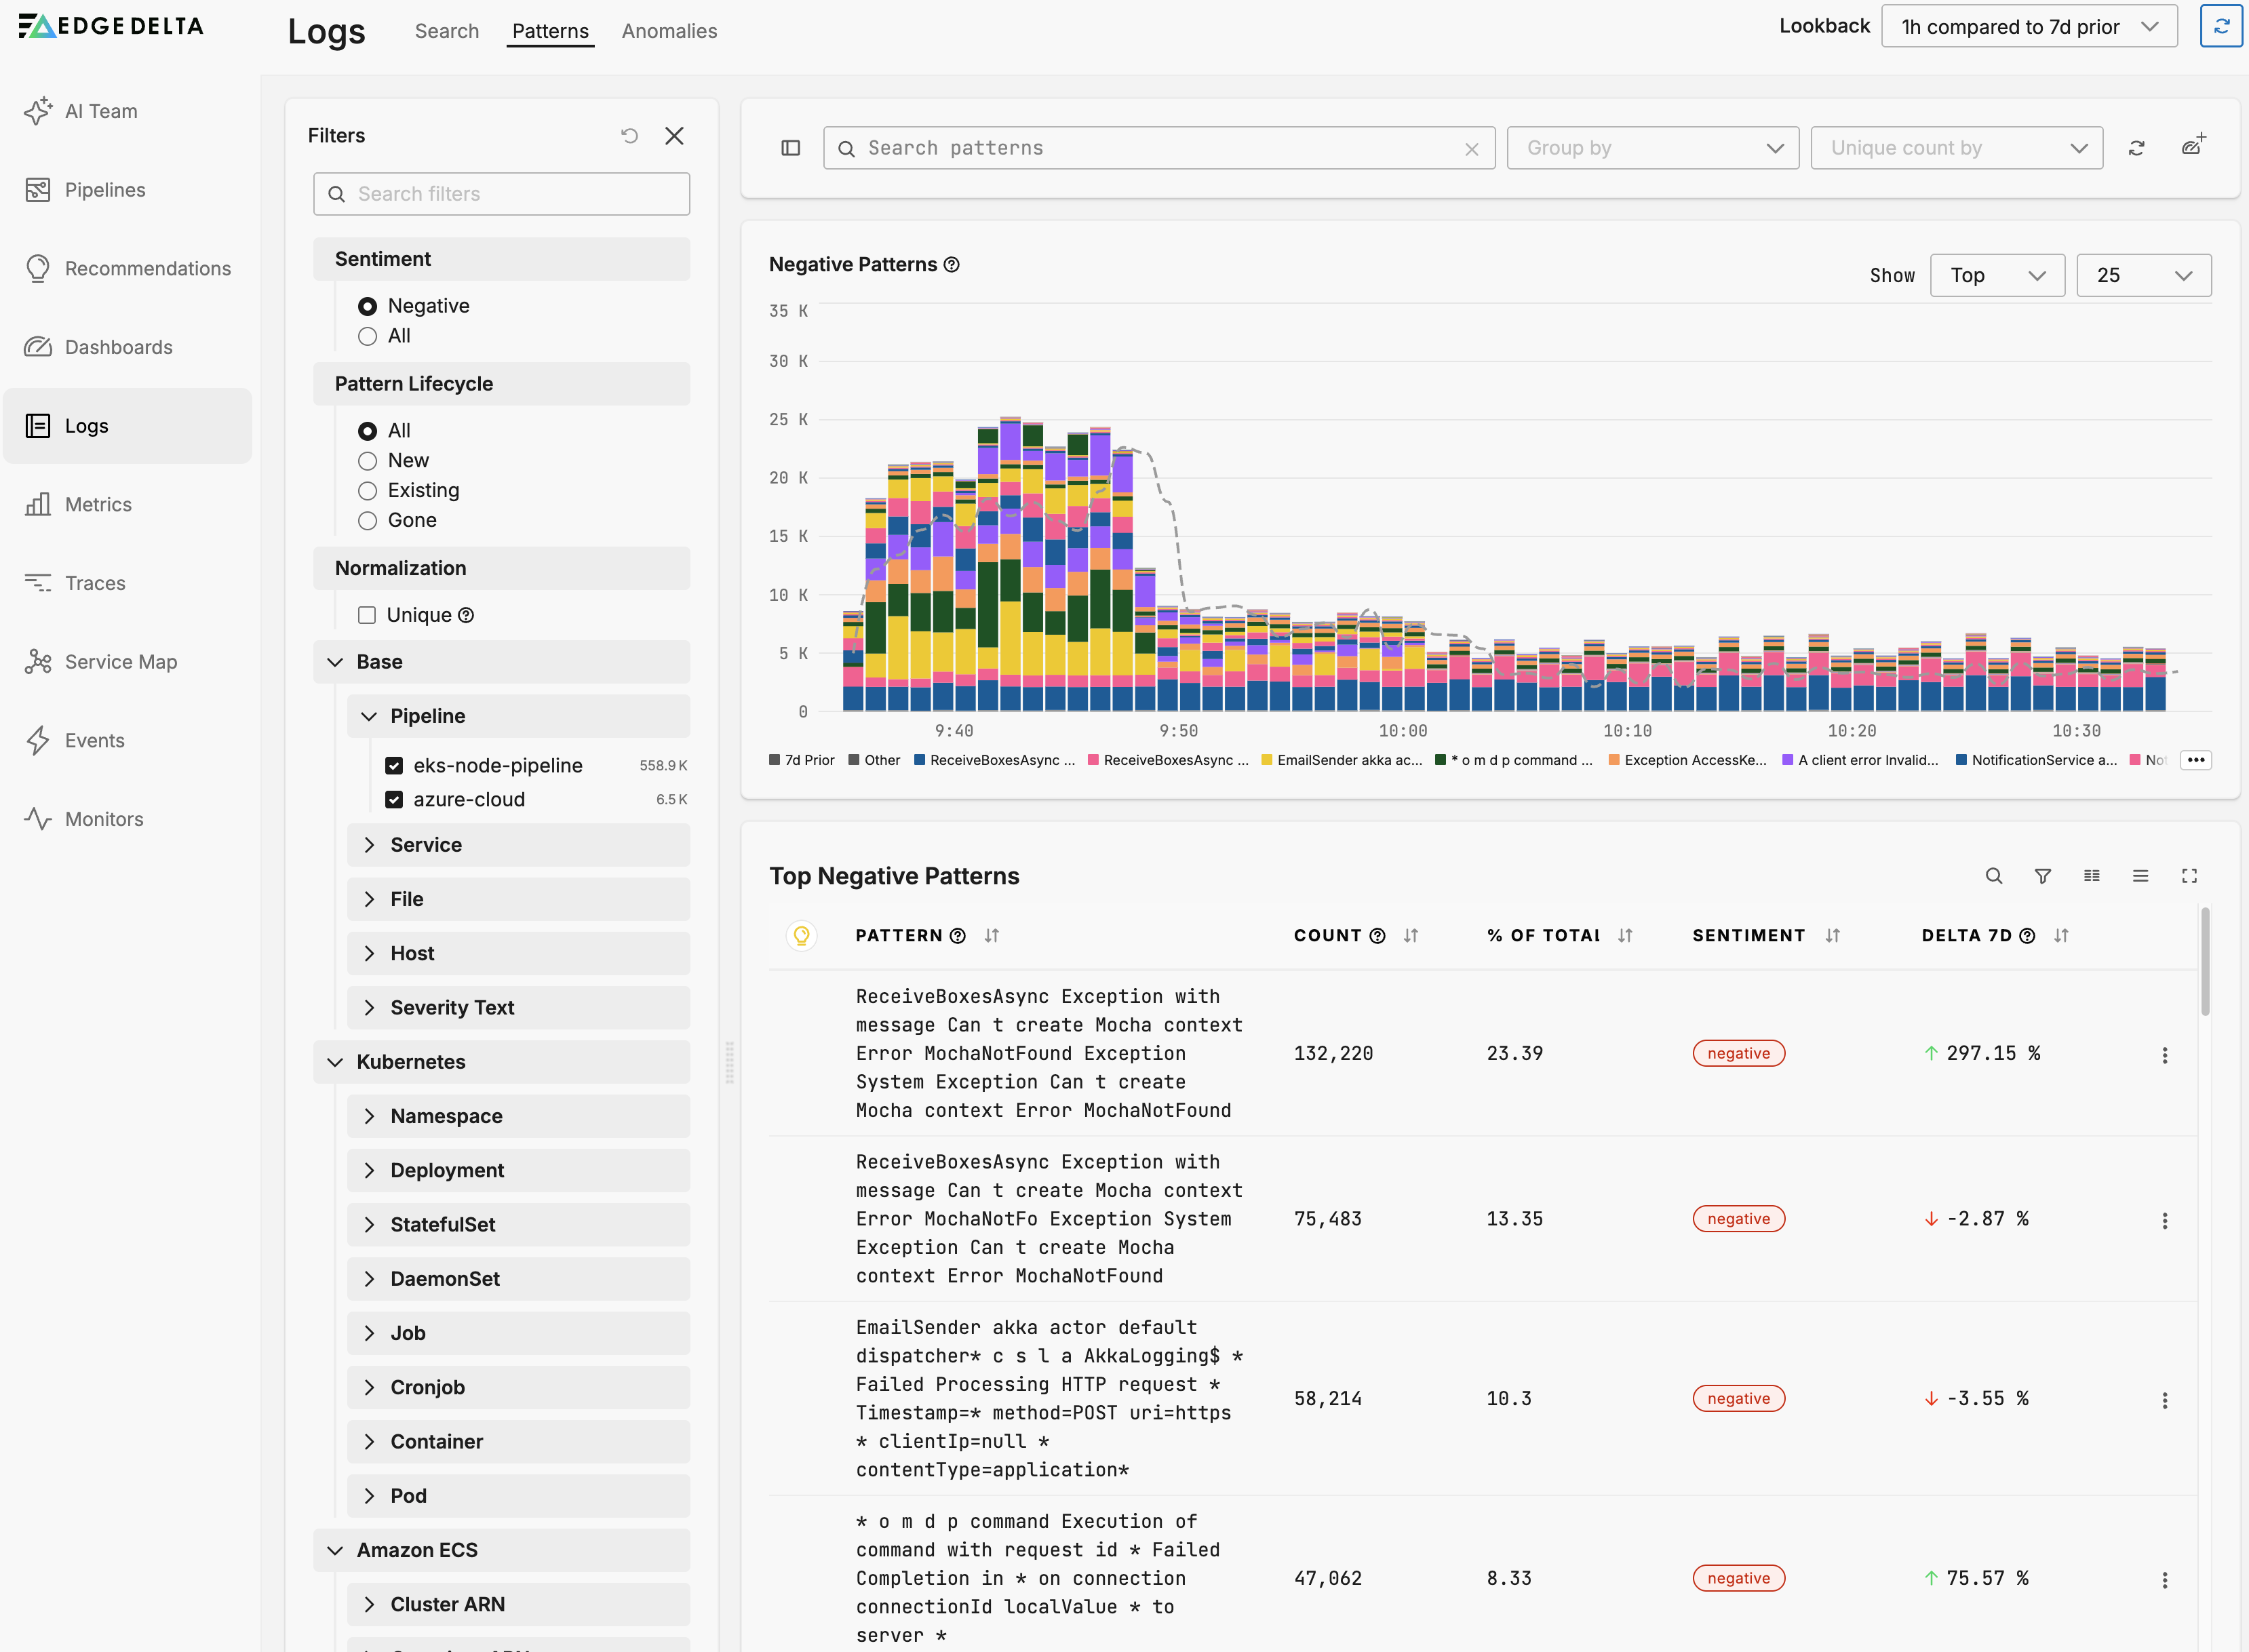Viewport: 2249px width, 1652px height.
Task: Enable the Unique normalization checkbox
Action: coord(367,615)
